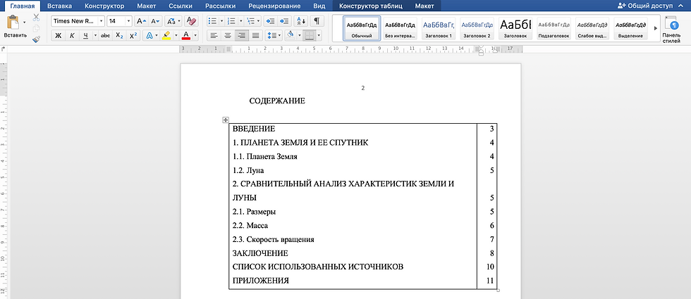Open the highlight color dropdown arrow
691x299 pixels.
coord(176,36)
